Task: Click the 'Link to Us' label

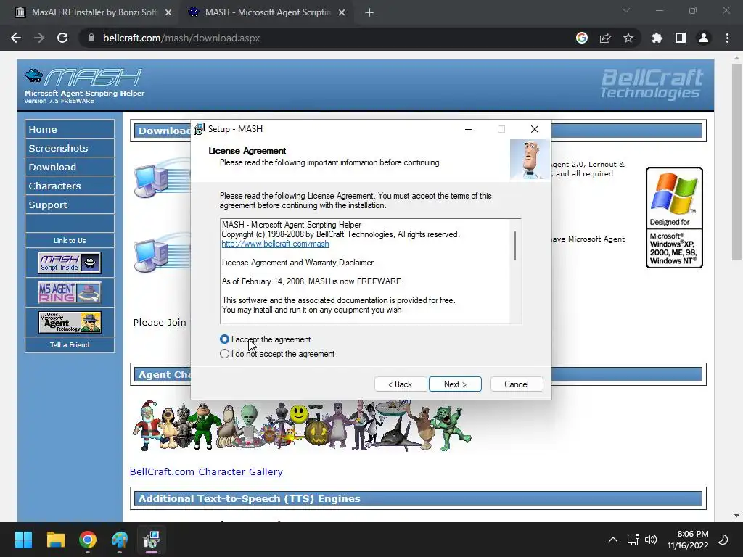Action: pyautogui.click(x=70, y=240)
